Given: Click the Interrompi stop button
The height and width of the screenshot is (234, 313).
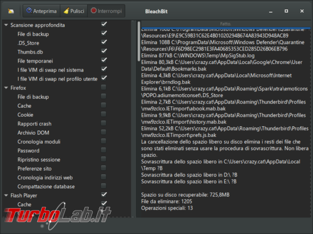Looking at the screenshot, I should pyautogui.click(x=106, y=11).
